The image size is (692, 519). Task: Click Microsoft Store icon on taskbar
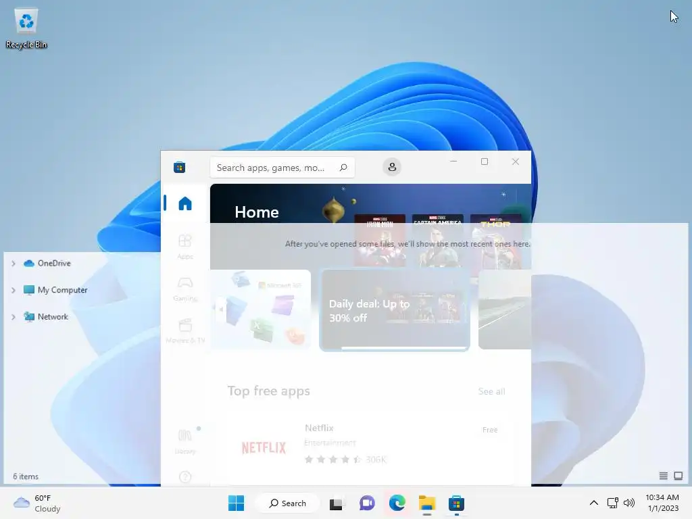tap(456, 503)
